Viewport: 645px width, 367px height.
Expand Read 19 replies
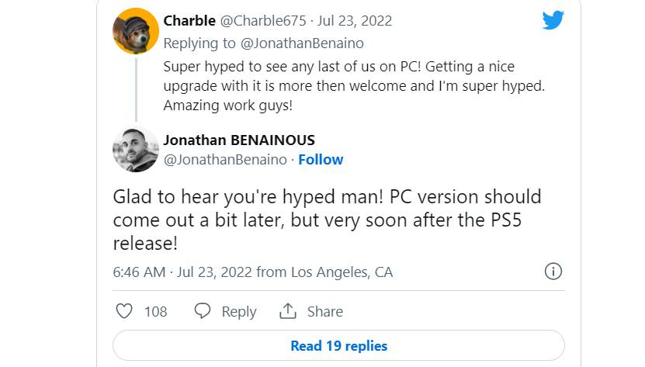click(338, 345)
